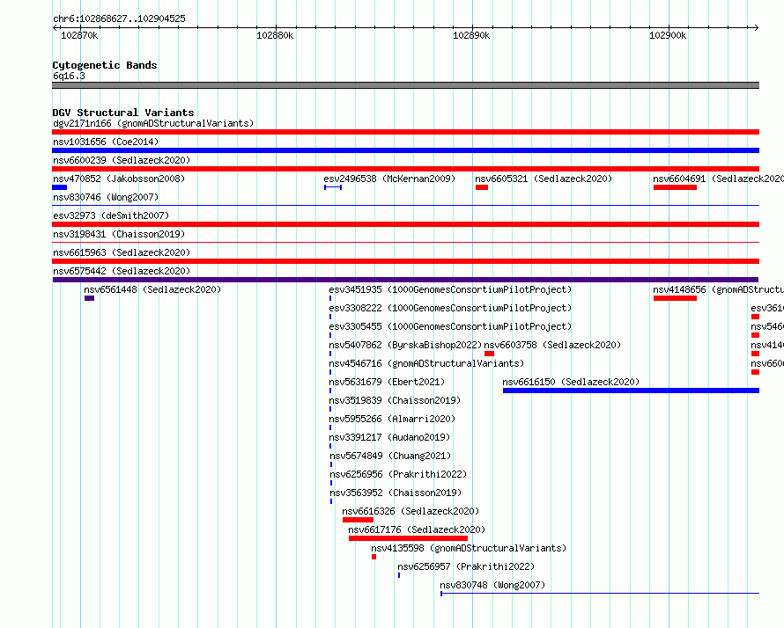Click the gray 6q16.3 cytogenetic band bar
This screenshot has width=784, height=628.
[x=405, y=85]
